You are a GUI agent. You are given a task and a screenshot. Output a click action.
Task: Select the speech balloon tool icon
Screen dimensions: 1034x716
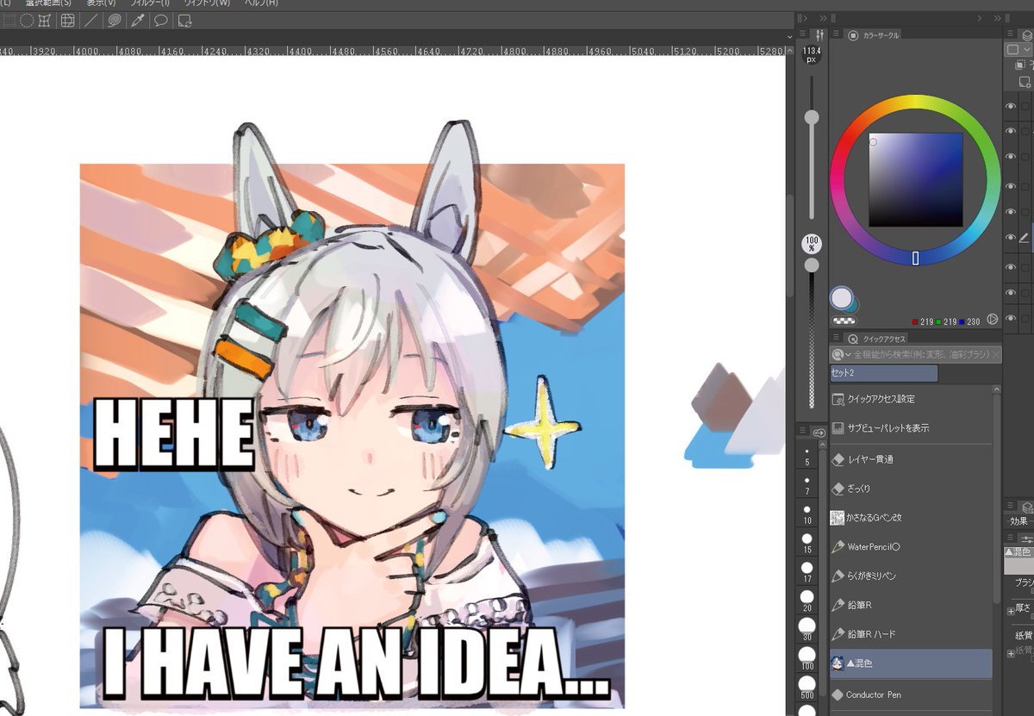(160, 21)
